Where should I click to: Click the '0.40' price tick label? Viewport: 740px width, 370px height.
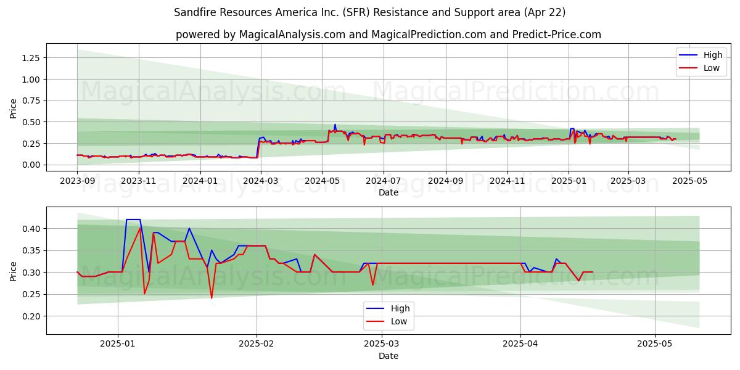pos(31,229)
